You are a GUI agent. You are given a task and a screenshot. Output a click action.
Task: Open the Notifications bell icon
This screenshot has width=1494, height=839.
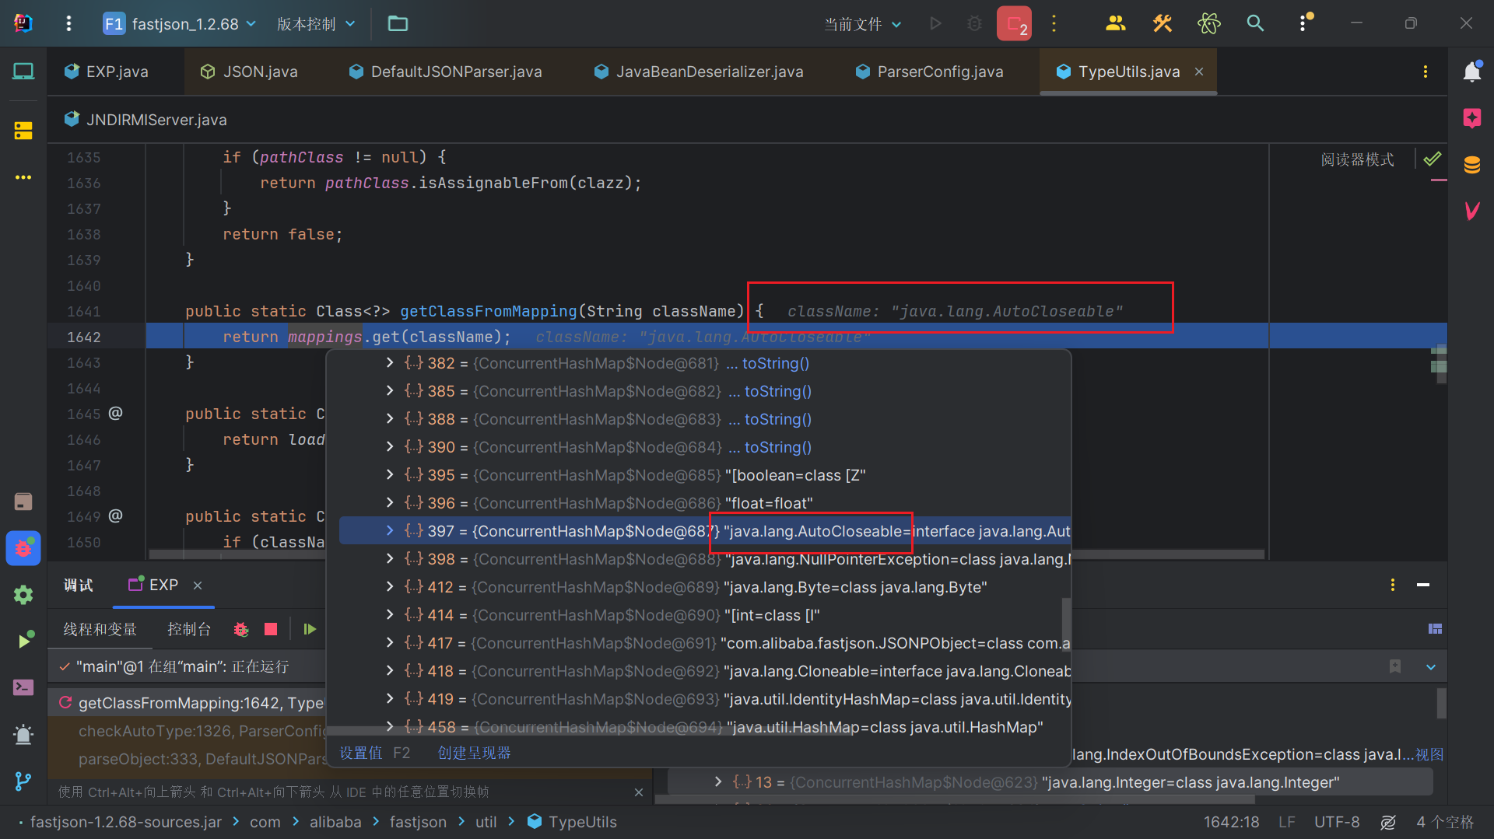coord(1472,72)
